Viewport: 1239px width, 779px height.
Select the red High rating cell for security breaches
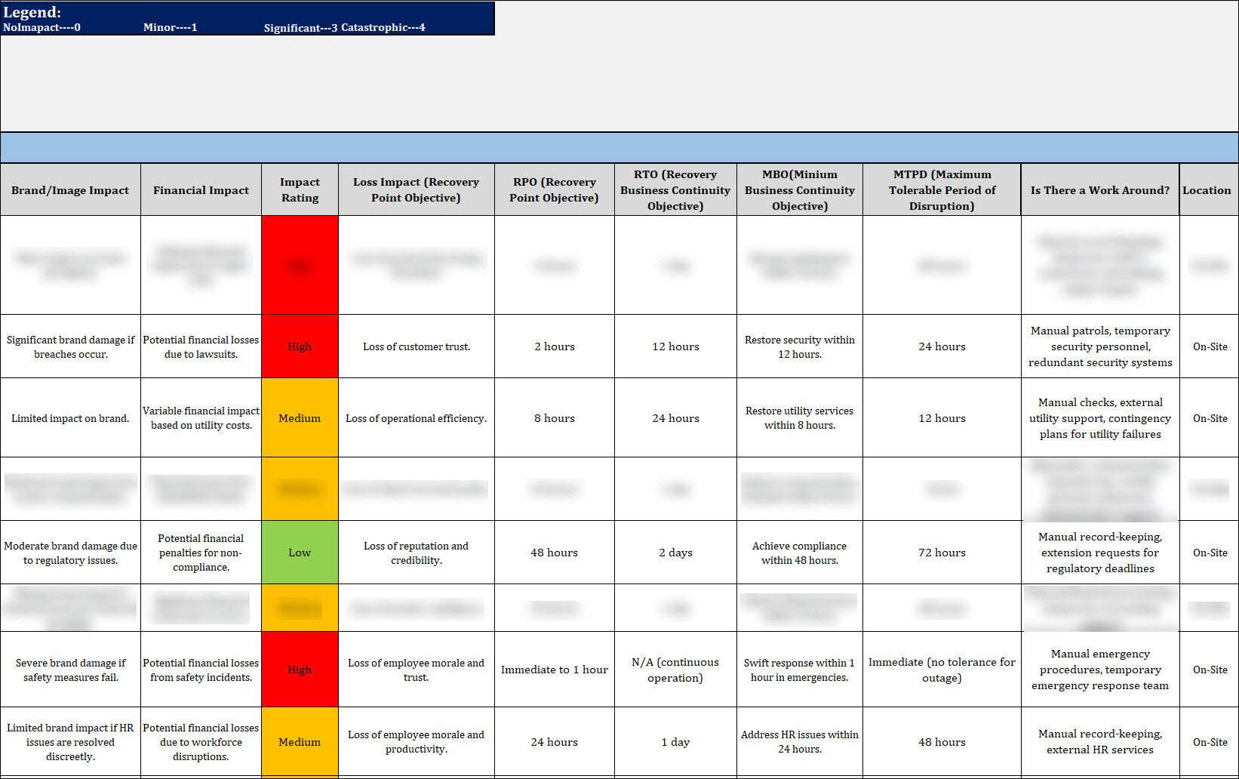point(300,346)
